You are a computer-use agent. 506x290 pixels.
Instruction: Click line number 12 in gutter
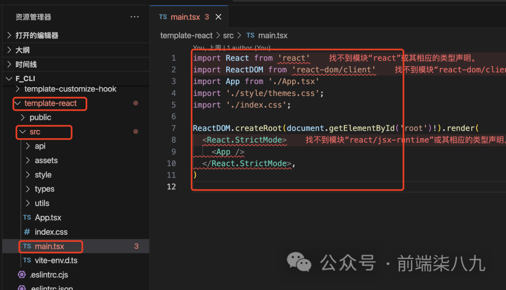pyautogui.click(x=171, y=186)
